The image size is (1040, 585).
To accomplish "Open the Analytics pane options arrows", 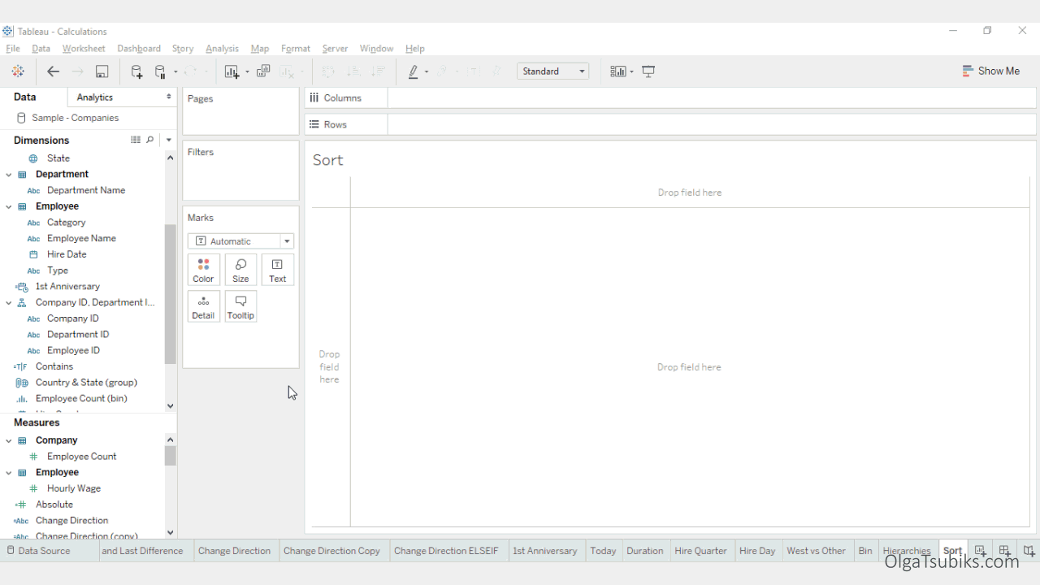I will [x=169, y=97].
